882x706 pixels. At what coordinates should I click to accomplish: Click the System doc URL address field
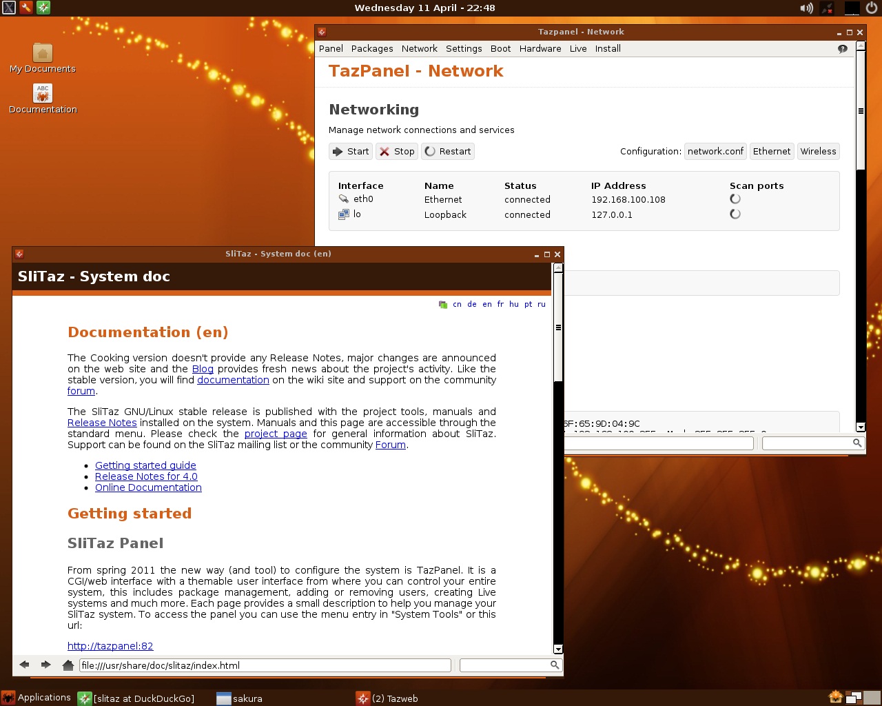[265, 665]
